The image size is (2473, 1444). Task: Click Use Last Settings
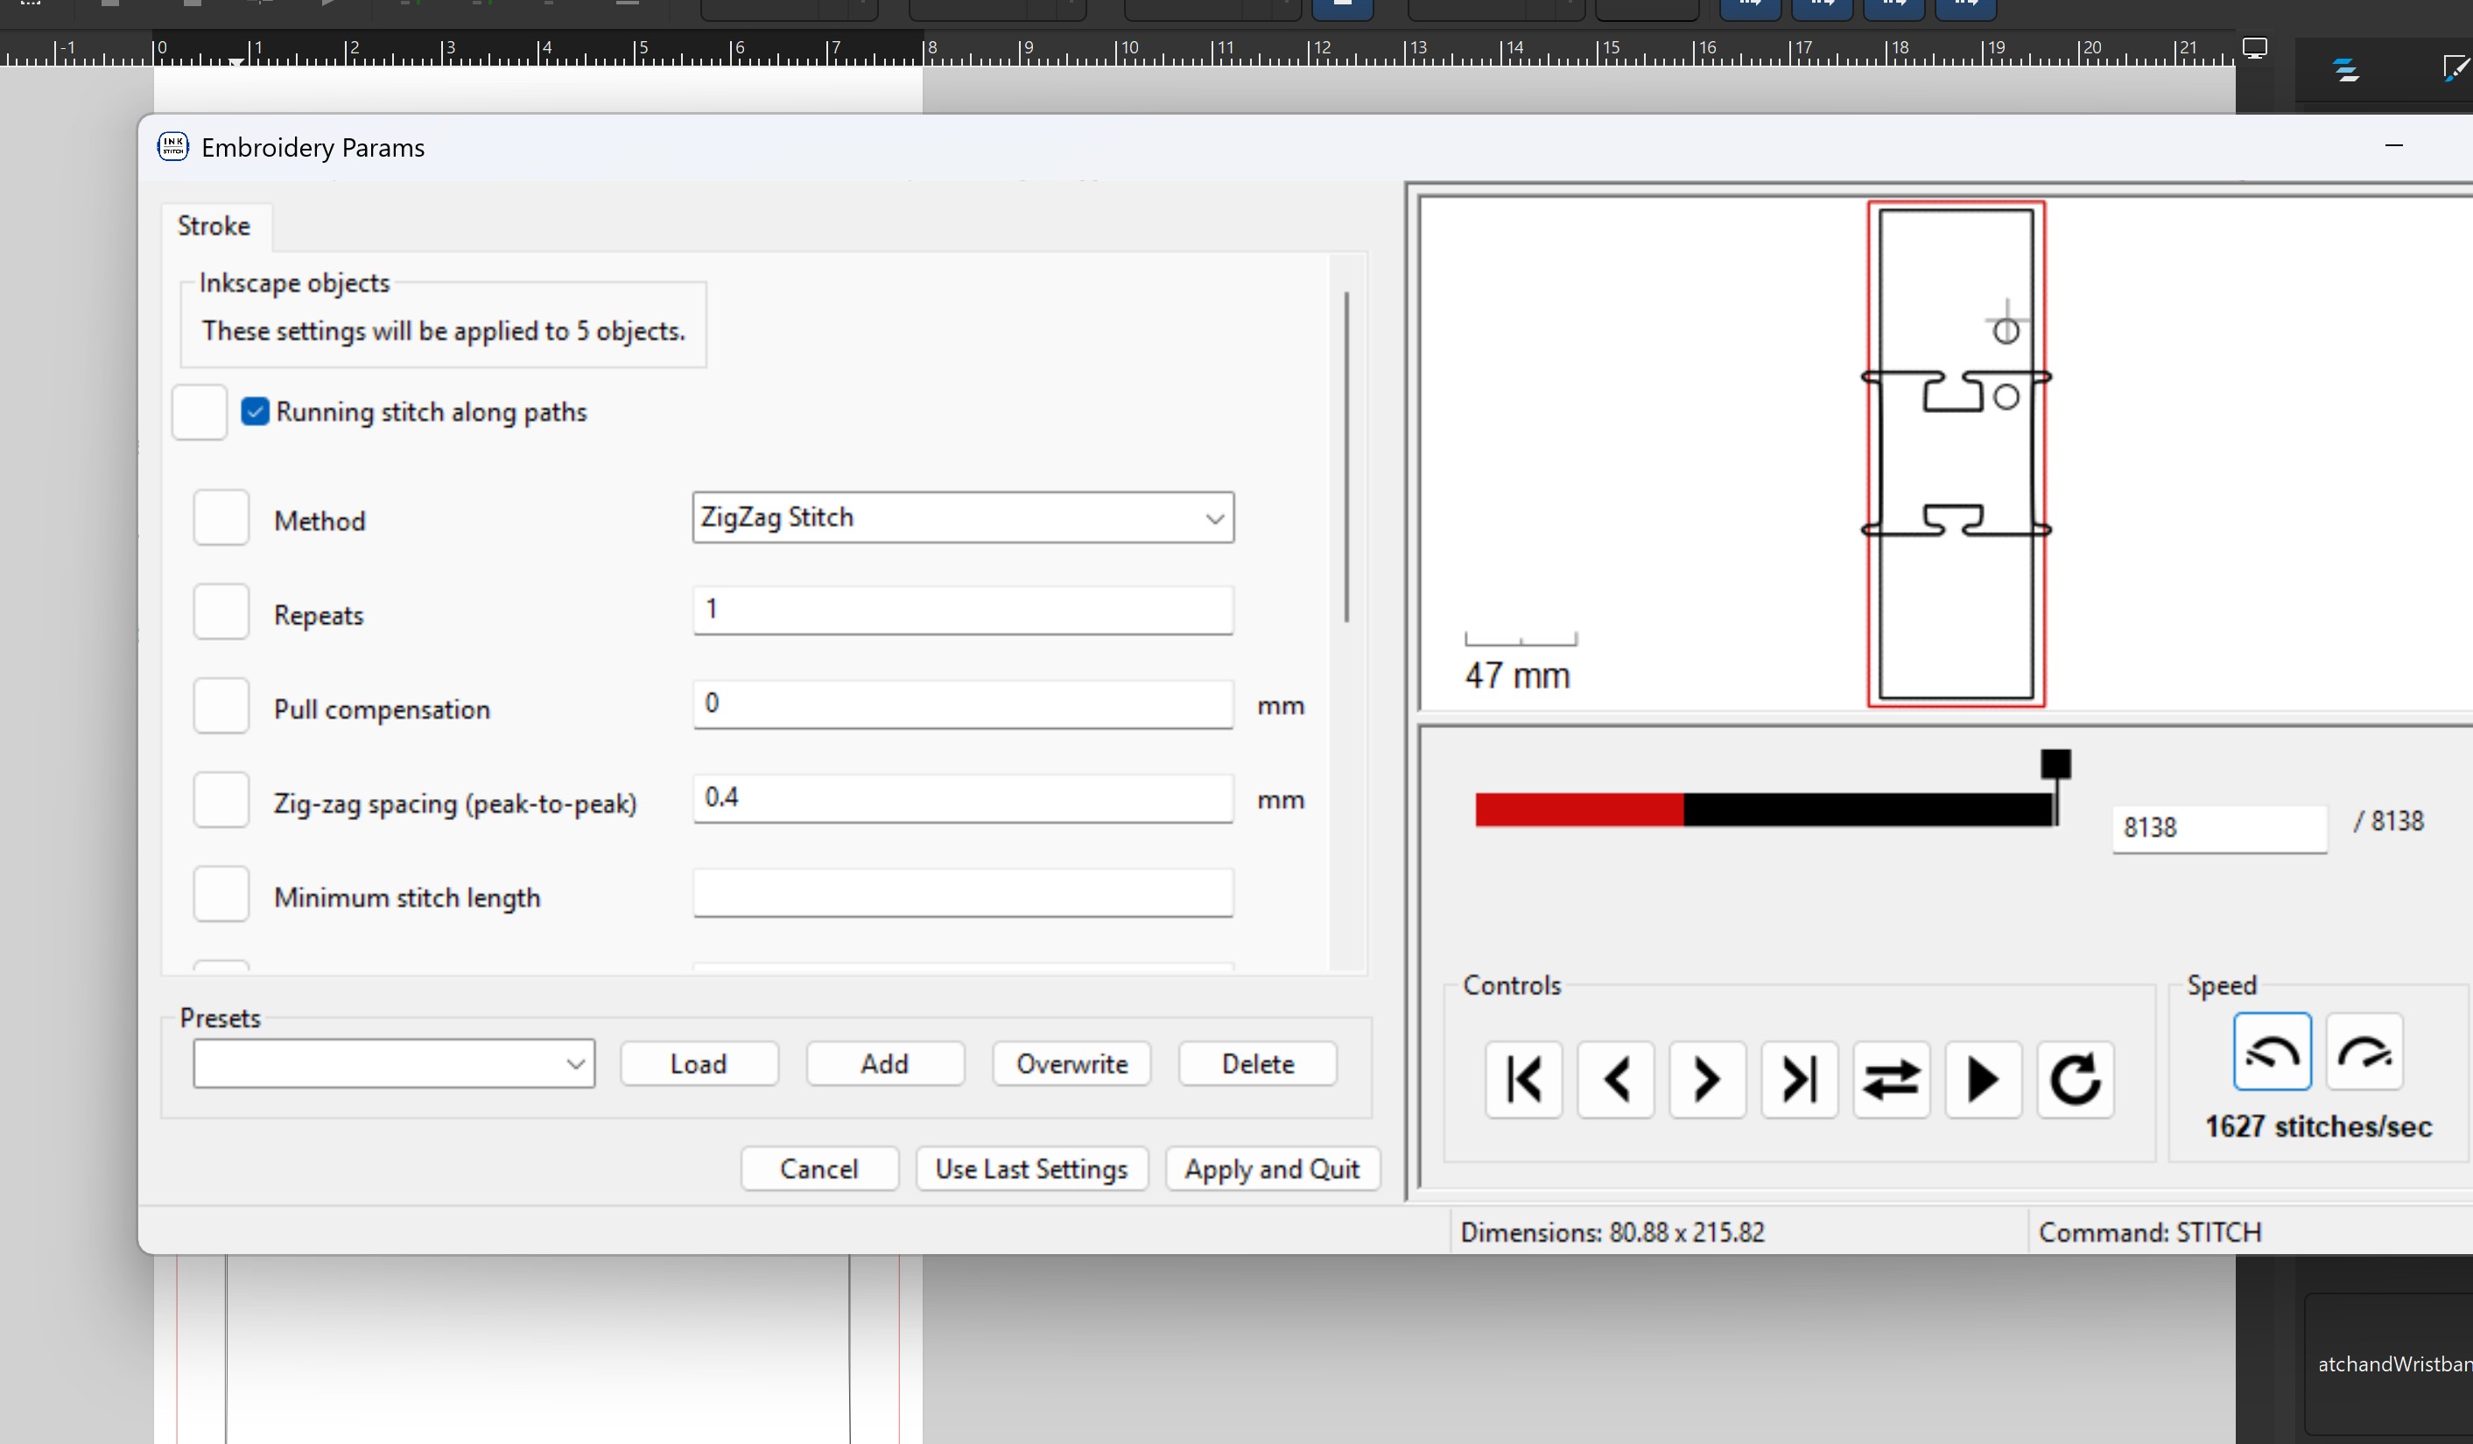point(1031,1169)
